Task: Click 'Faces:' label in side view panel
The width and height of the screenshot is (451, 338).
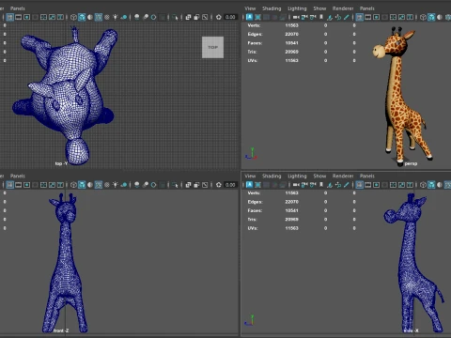Action: (x=255, y=210)
